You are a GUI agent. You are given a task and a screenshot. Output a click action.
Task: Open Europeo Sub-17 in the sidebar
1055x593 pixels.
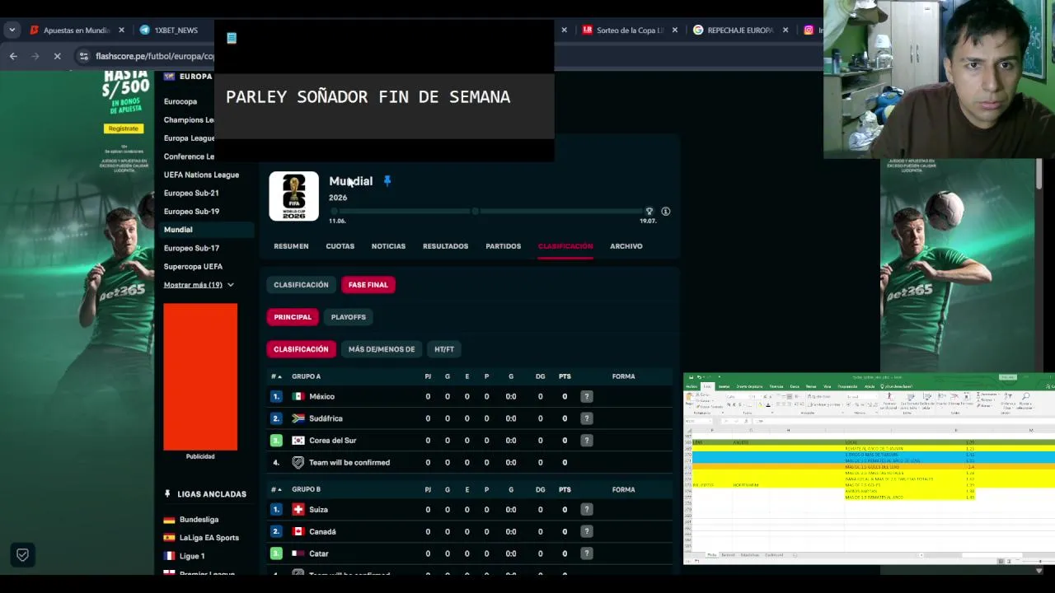tap(191, 248)
